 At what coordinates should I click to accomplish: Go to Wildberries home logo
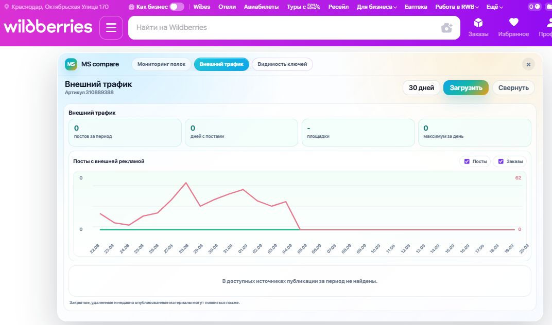[x=48, y=27]
